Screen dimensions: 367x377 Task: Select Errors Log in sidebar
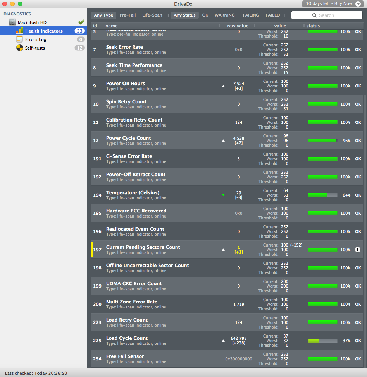pos(43,39)
